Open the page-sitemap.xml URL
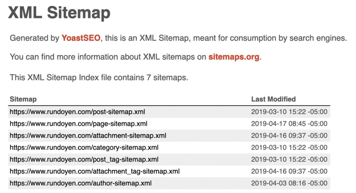Image resolution: width=356 pixels, height=193 pixels. (78, 124)
